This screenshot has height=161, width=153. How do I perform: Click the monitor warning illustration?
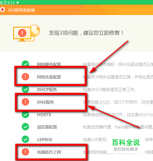click(27, 33)
